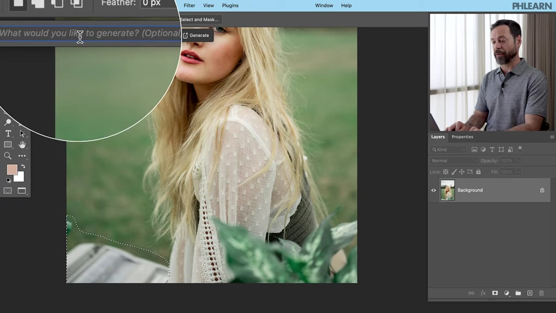
Task: Click the Opacity value field
Action: pos(507,161)
